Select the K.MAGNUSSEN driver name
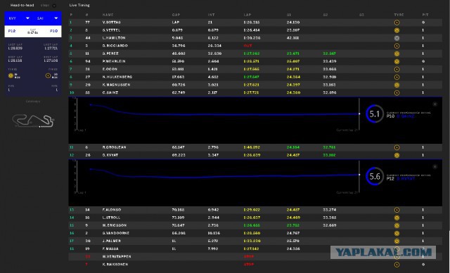The height and width of the screenshot is (273, 450). (116, 85)
